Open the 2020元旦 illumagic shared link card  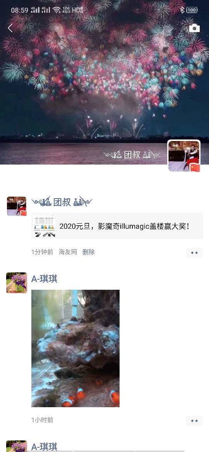click(117, 226)
